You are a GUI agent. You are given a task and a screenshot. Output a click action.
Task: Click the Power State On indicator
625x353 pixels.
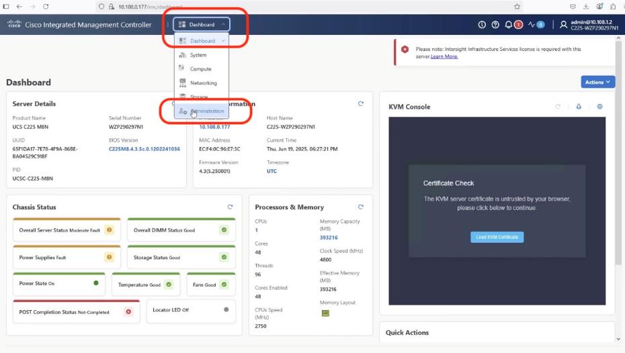click(x=95, y=283)
